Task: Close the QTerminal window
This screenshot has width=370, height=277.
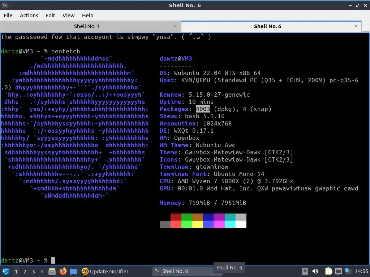Action: click(365, 5)
